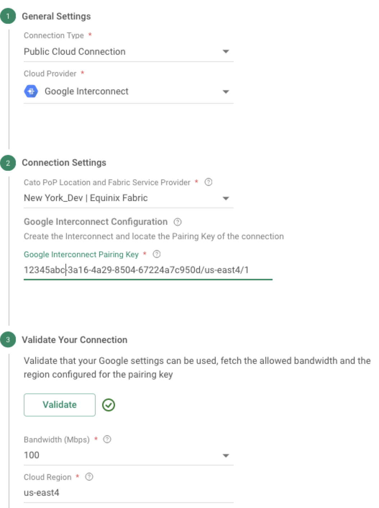Select the Public Cloud Connection entry

[x=74, y=52]
